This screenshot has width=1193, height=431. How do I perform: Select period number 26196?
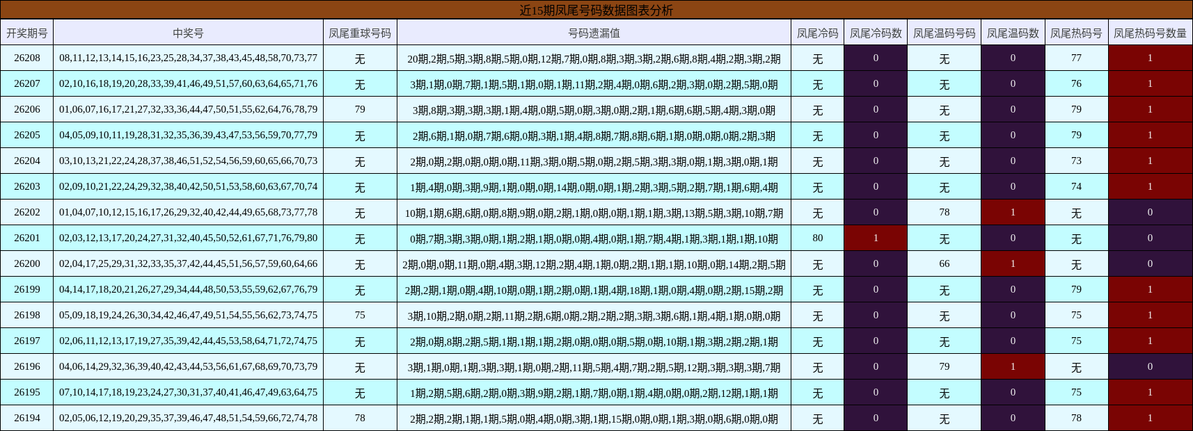click(27, 367)
